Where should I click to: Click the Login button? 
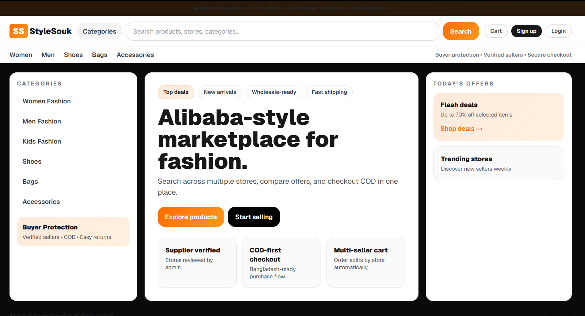(558, 31)
